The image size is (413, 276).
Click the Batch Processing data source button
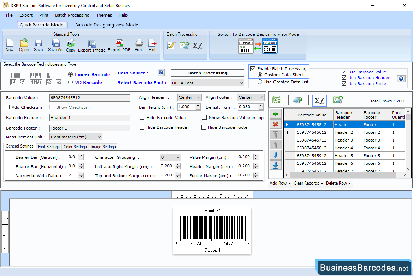(207, 73)
